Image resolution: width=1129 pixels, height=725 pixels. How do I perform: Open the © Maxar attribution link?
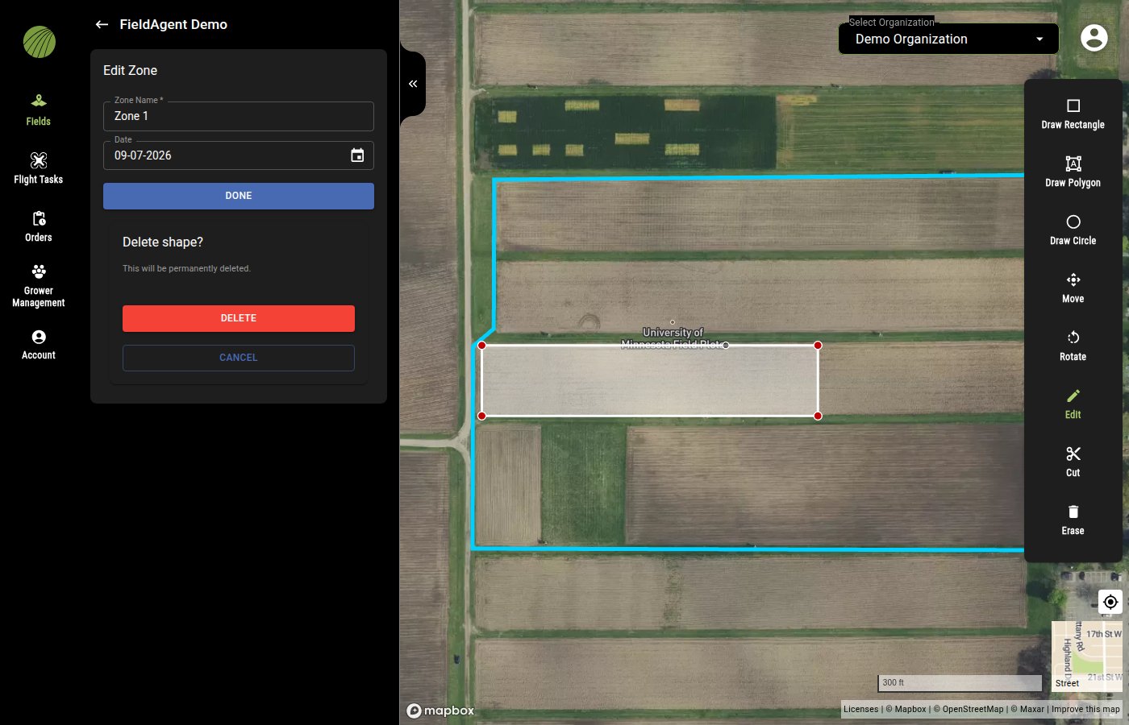point(1027,709)
